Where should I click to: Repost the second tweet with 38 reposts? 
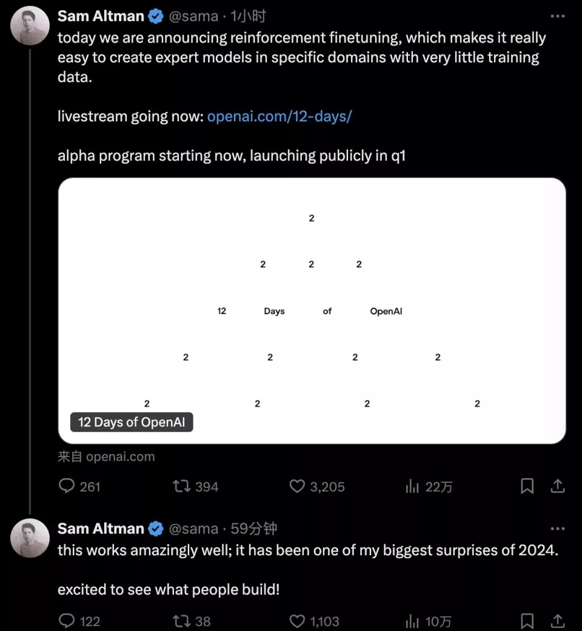pos(181,621)
